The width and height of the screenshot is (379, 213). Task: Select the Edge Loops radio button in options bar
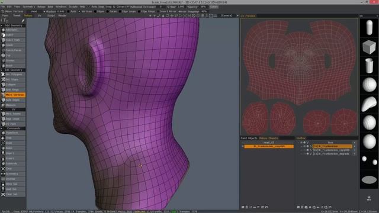[x=120, y=11]
